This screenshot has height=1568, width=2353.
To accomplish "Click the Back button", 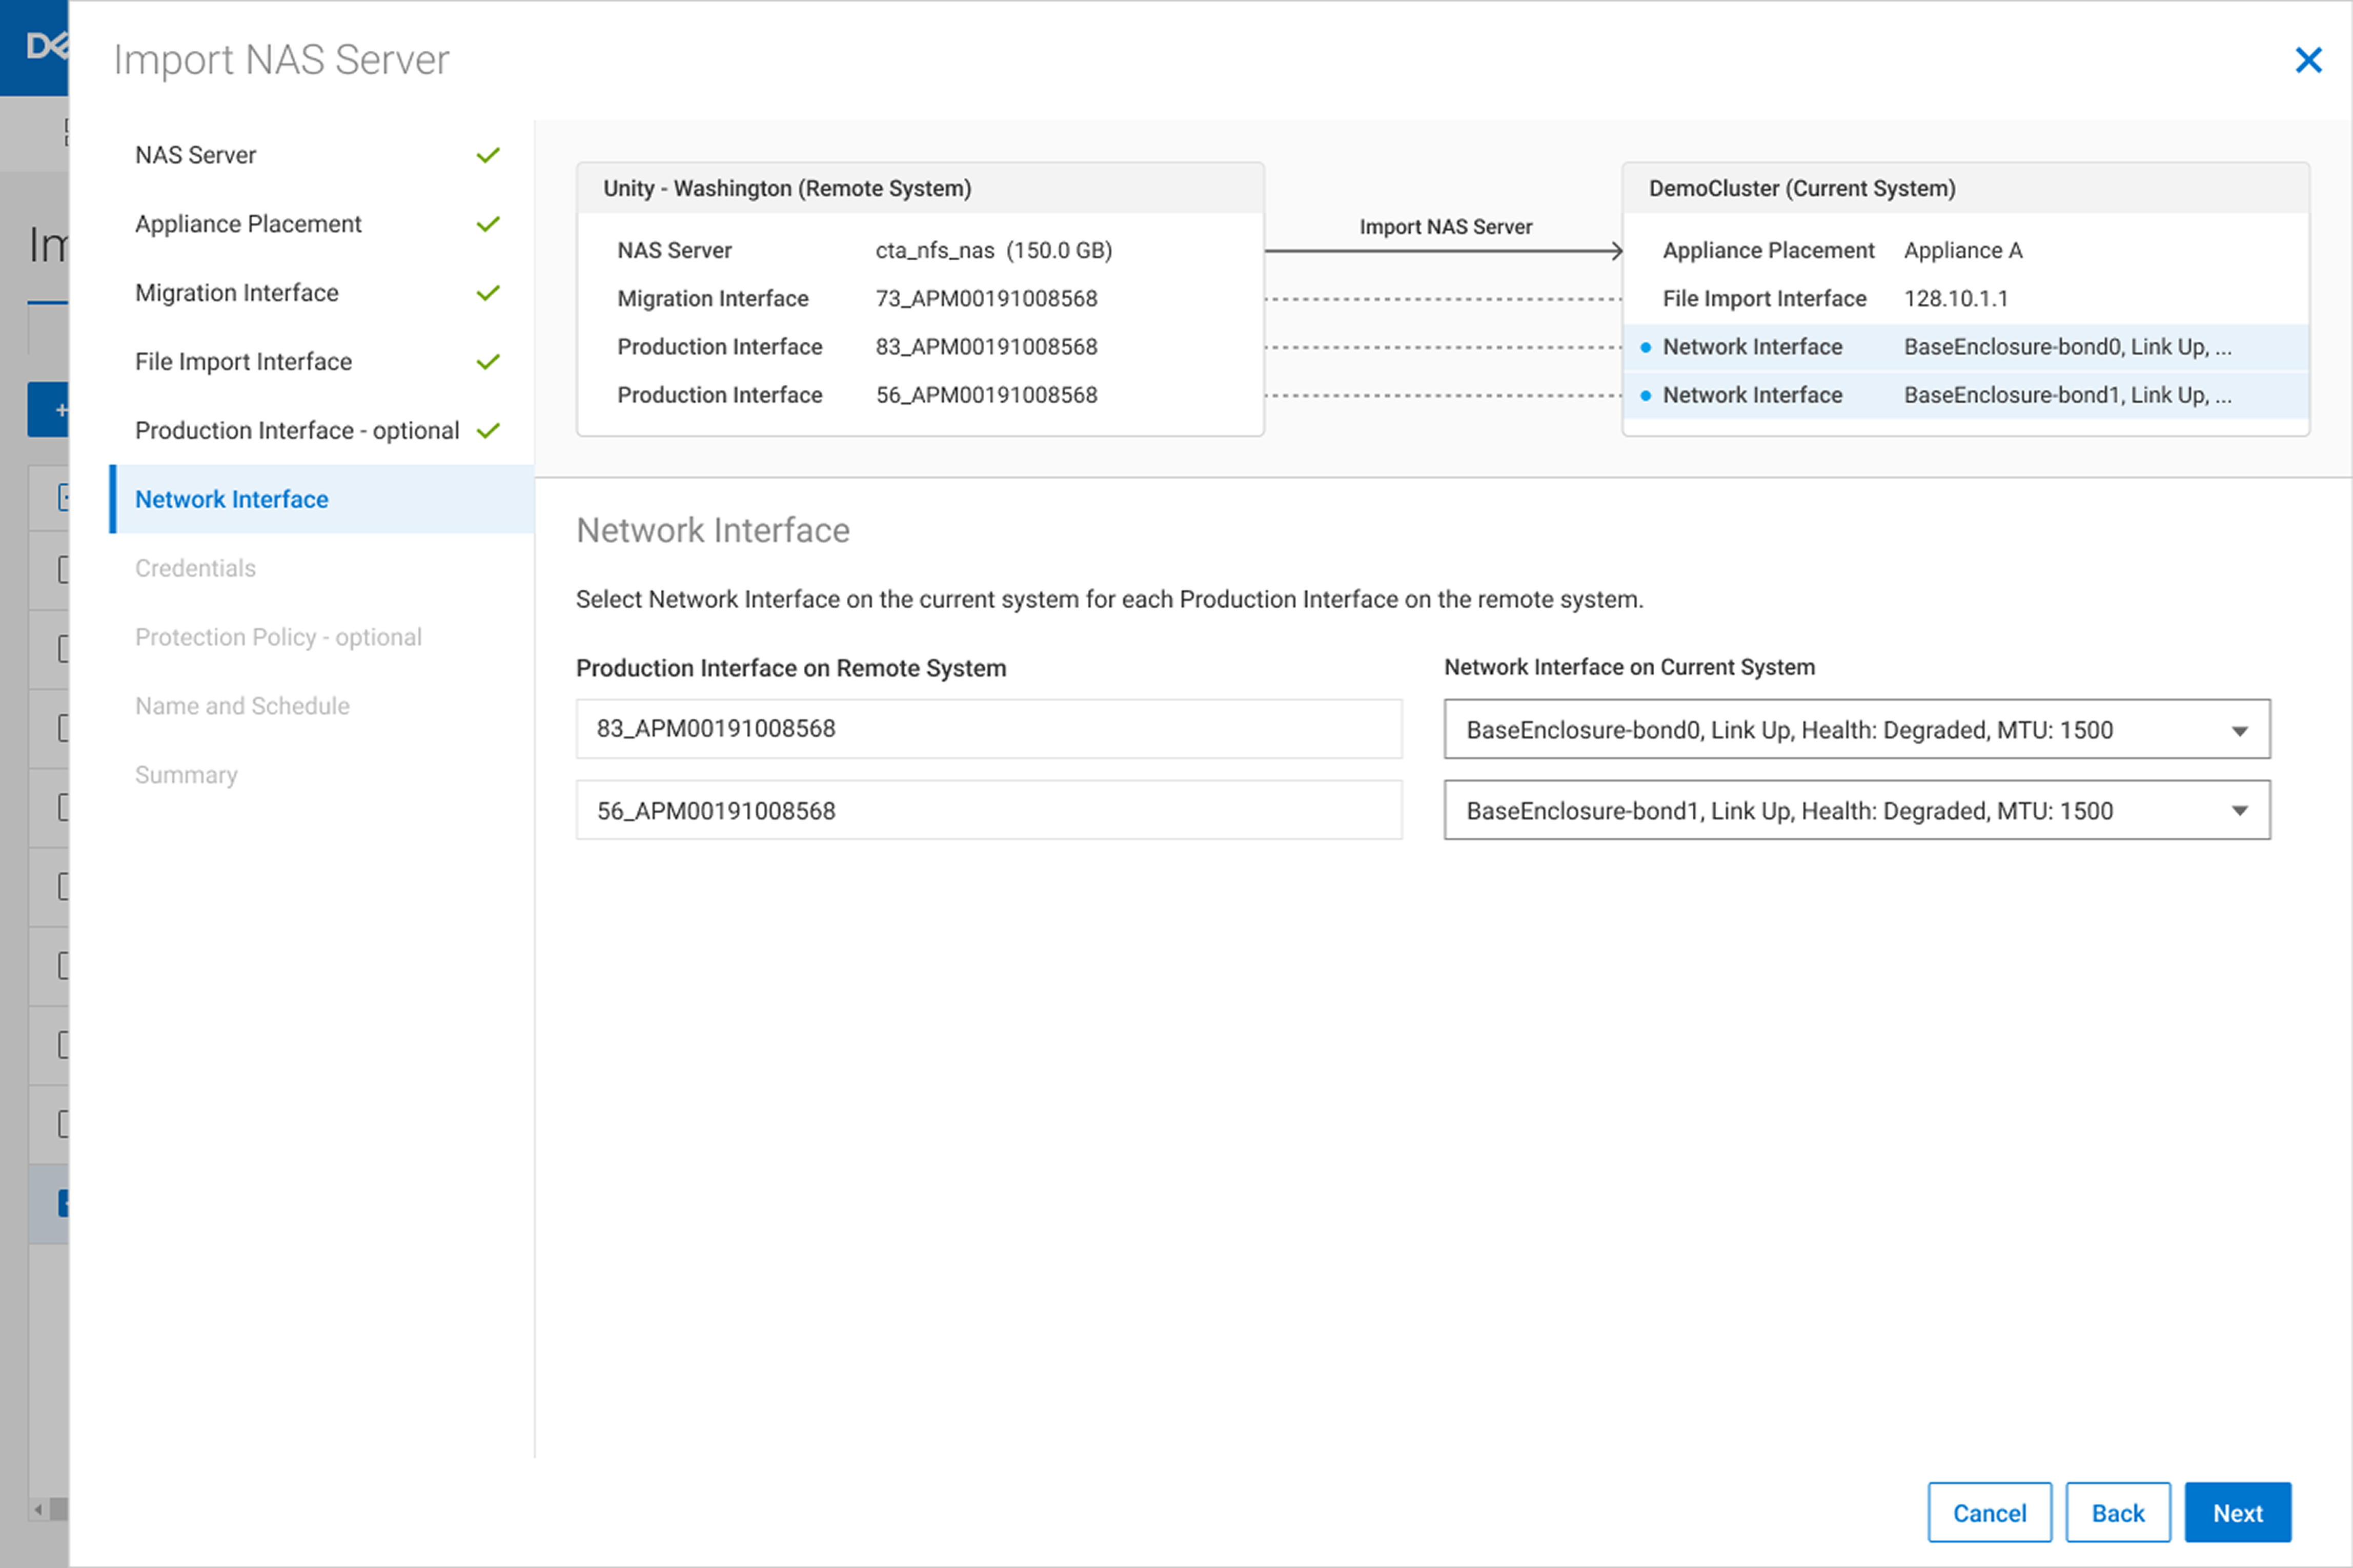I will 2117,1513.
